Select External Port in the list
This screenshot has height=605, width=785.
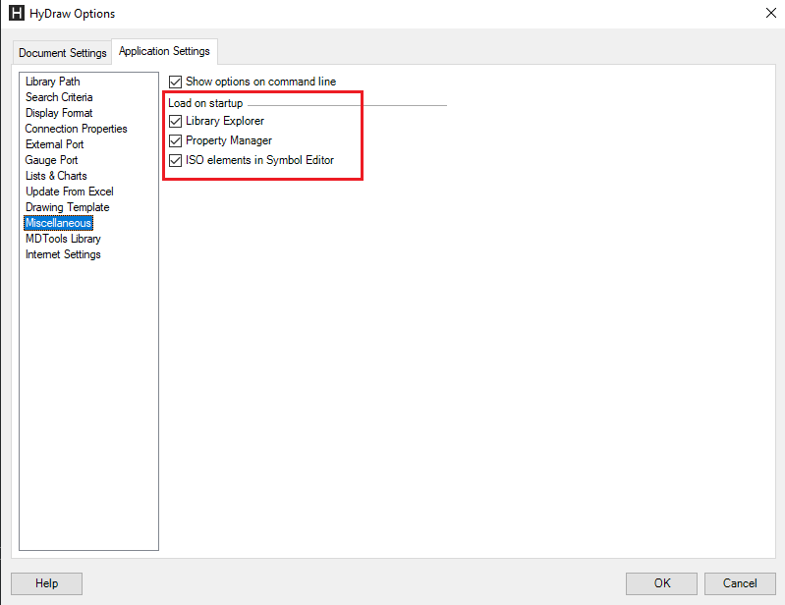tap(54, 144)
